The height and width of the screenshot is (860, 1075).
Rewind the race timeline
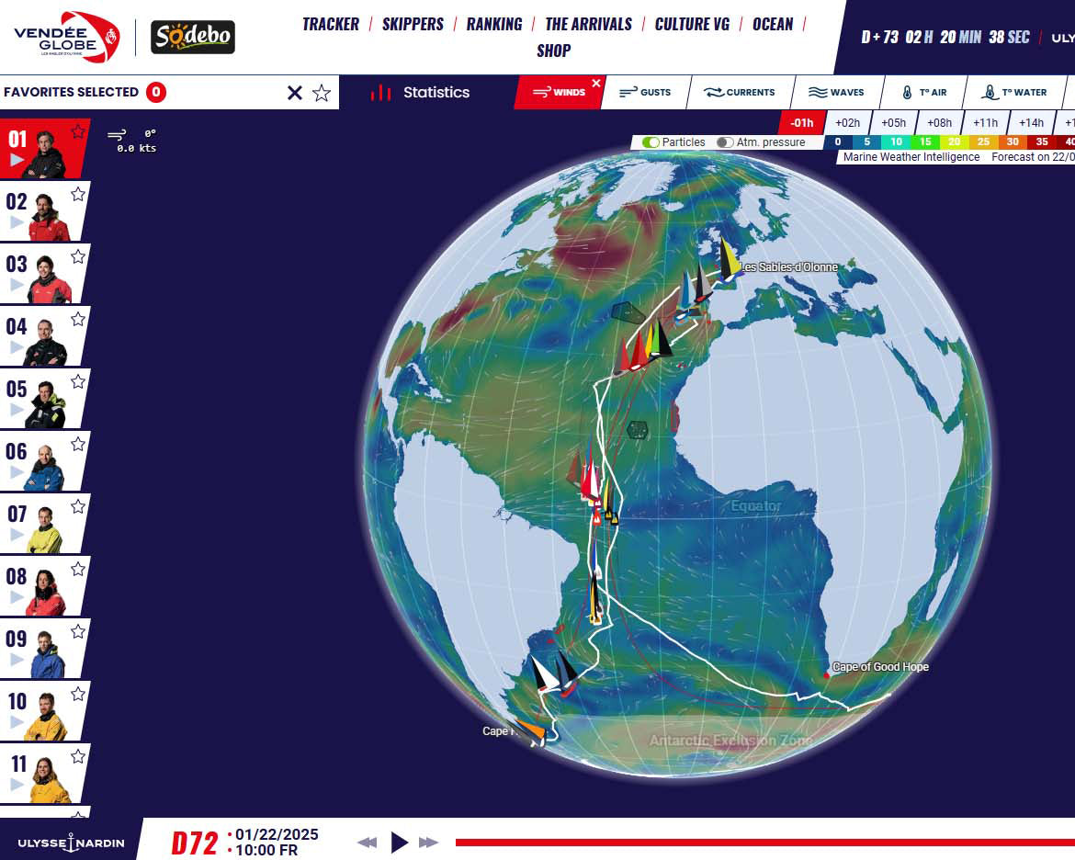[367, 843]
